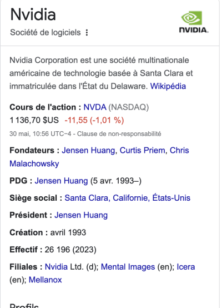Viewport: 222px width, 308px height.
Task: Open the Mellanox subsidiary link
Action: 46,280
